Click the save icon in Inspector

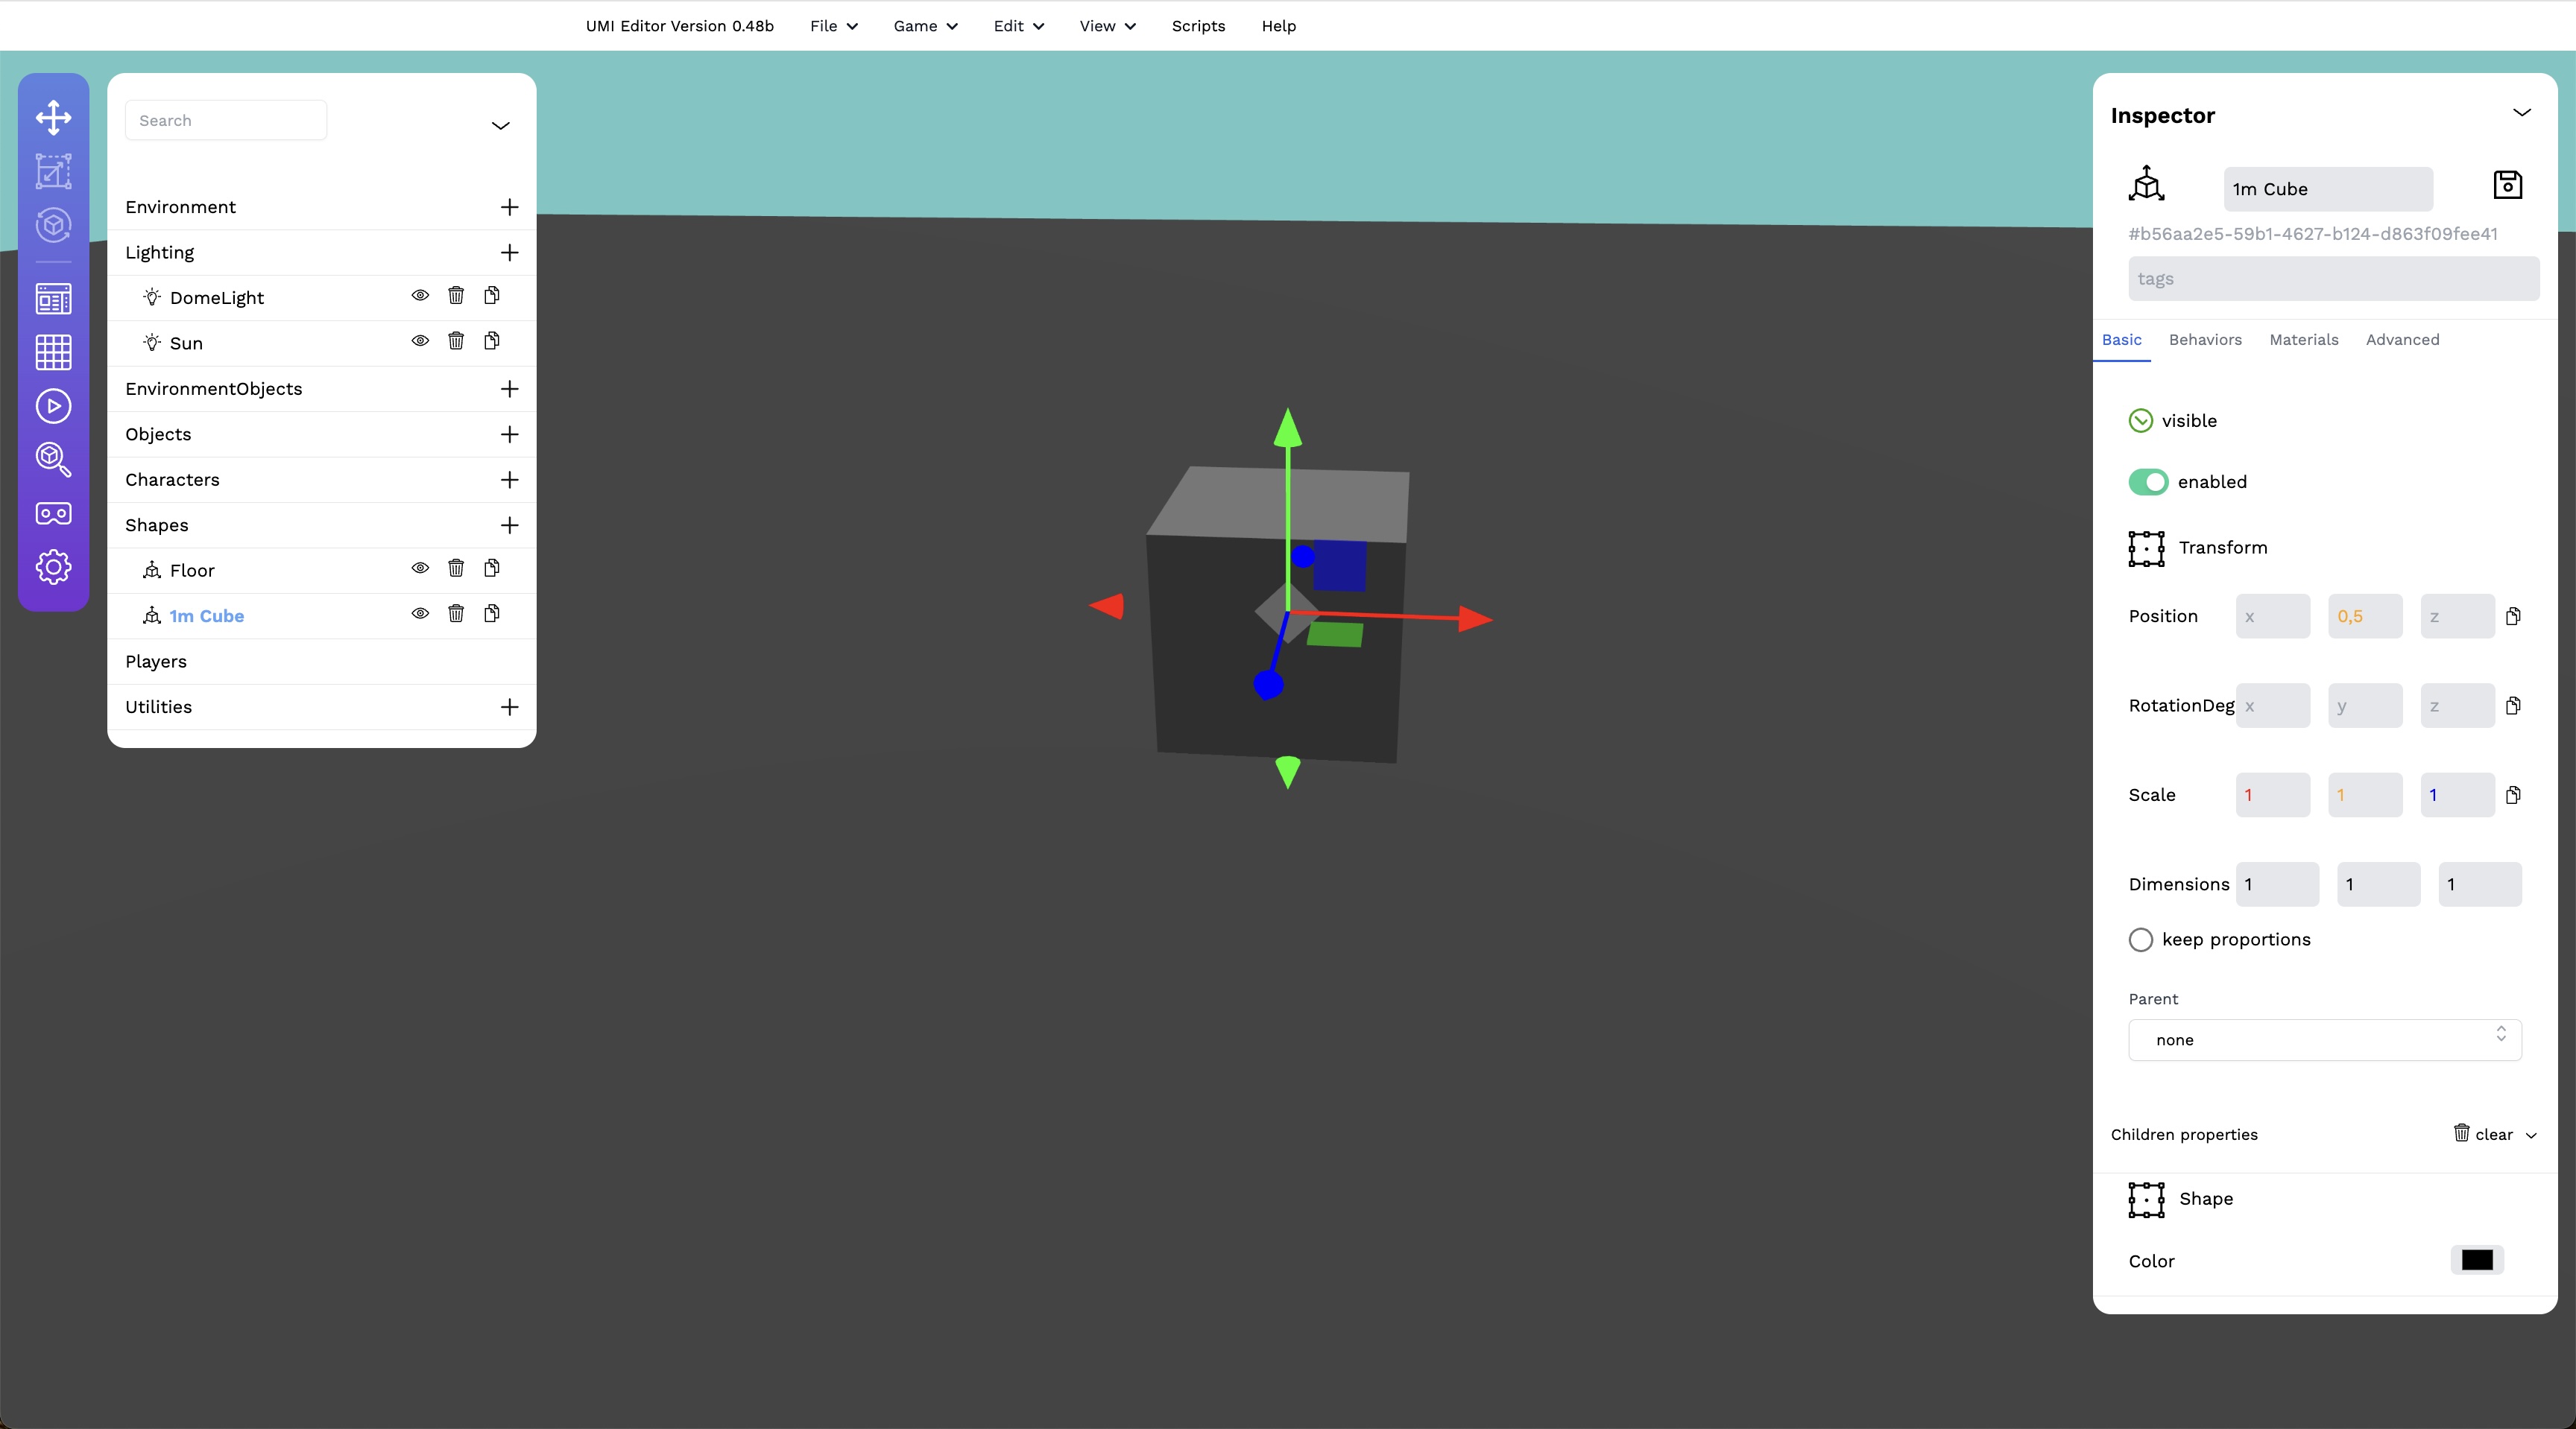pyautogui.click(x=2507, y=185)
